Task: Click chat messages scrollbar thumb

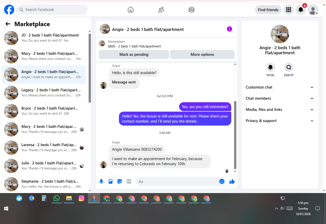Action: pyautogui.click(x=235, y=135)
